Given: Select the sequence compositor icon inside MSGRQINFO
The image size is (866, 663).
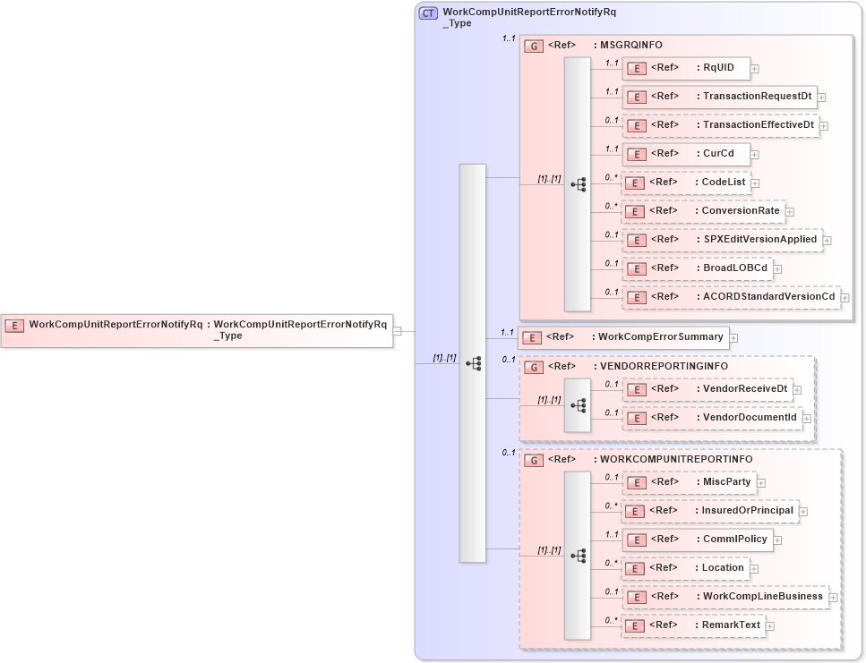Looking at the screenshot, I should coord(579,184).
